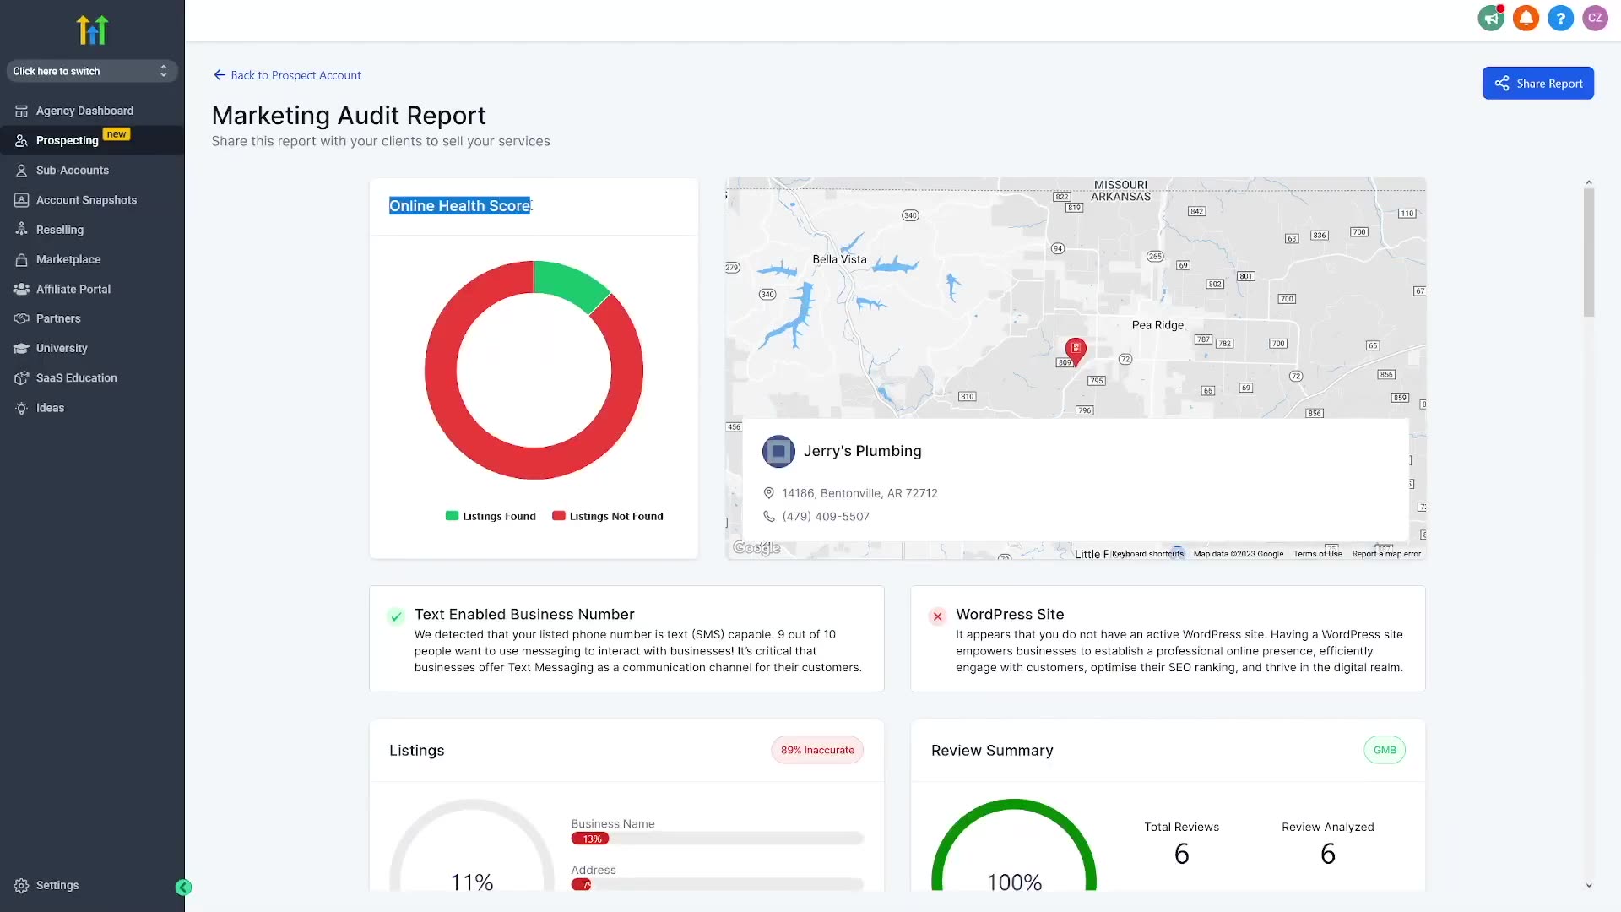Click the red X WordPress Site icon
The width and height of the screenshot is (1621, 912).
tap(937, 616)
